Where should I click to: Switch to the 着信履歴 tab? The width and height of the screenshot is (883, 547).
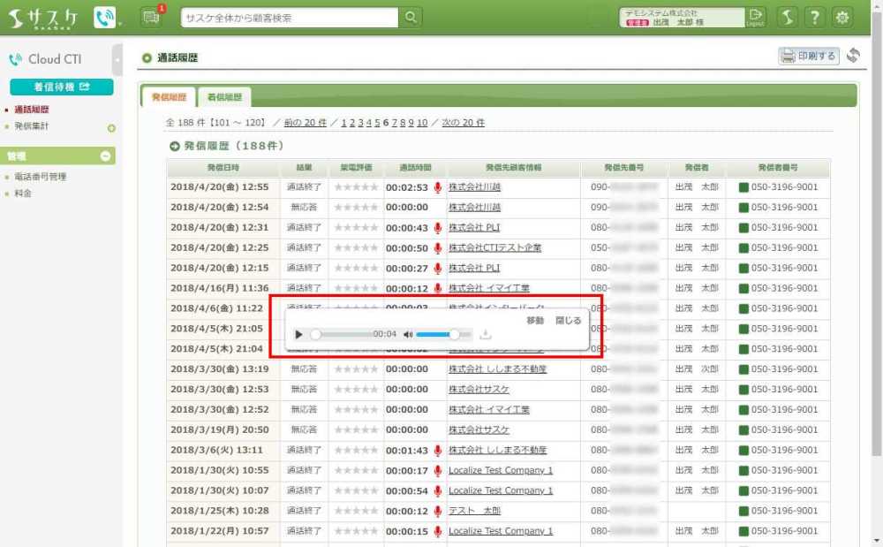pos(224,97)
